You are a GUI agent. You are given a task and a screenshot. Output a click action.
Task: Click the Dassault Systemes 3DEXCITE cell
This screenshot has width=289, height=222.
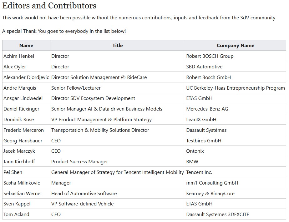217,215
